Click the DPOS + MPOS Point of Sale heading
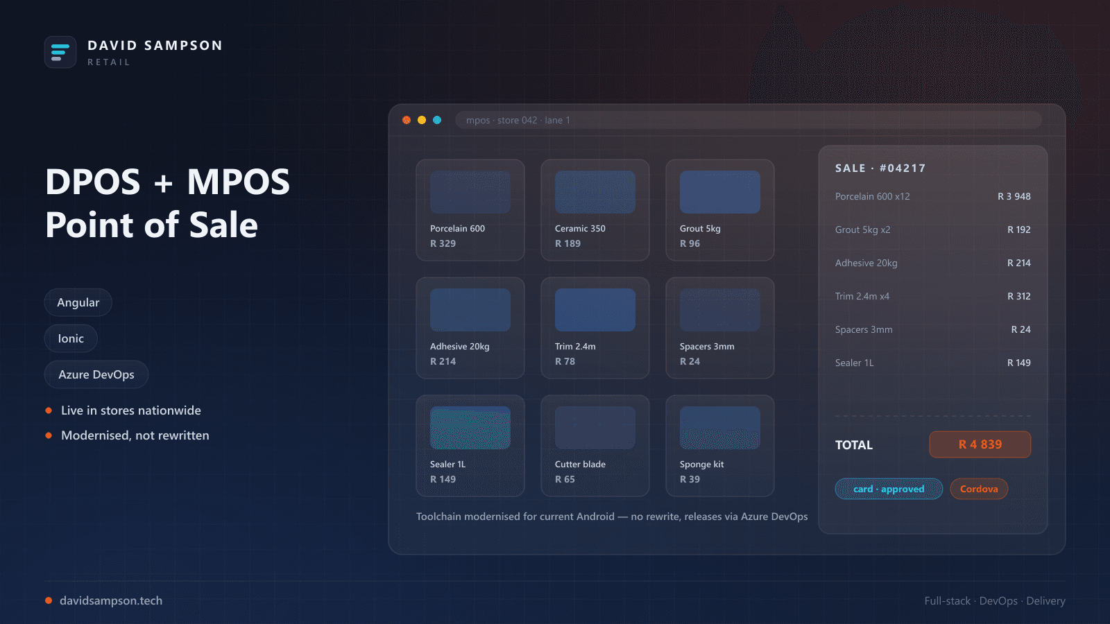 (168, 203)
